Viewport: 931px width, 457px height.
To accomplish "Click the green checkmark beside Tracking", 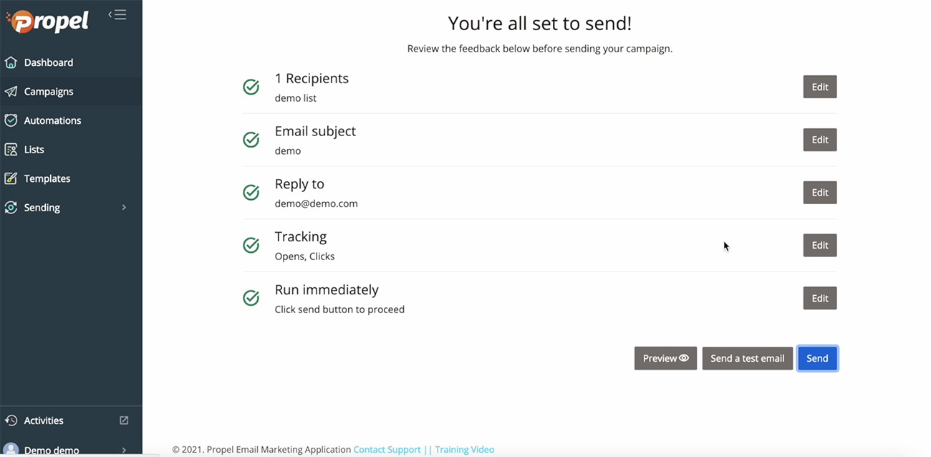I will click(x=251, y=245).
